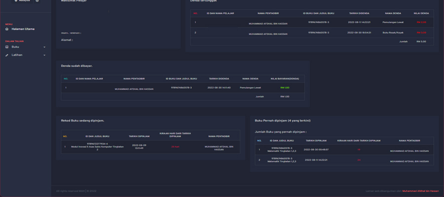Click the gear icon at sidebar top
Viewport: 444px width, 197px height.
pyautogui.click(x=37, y=0)
